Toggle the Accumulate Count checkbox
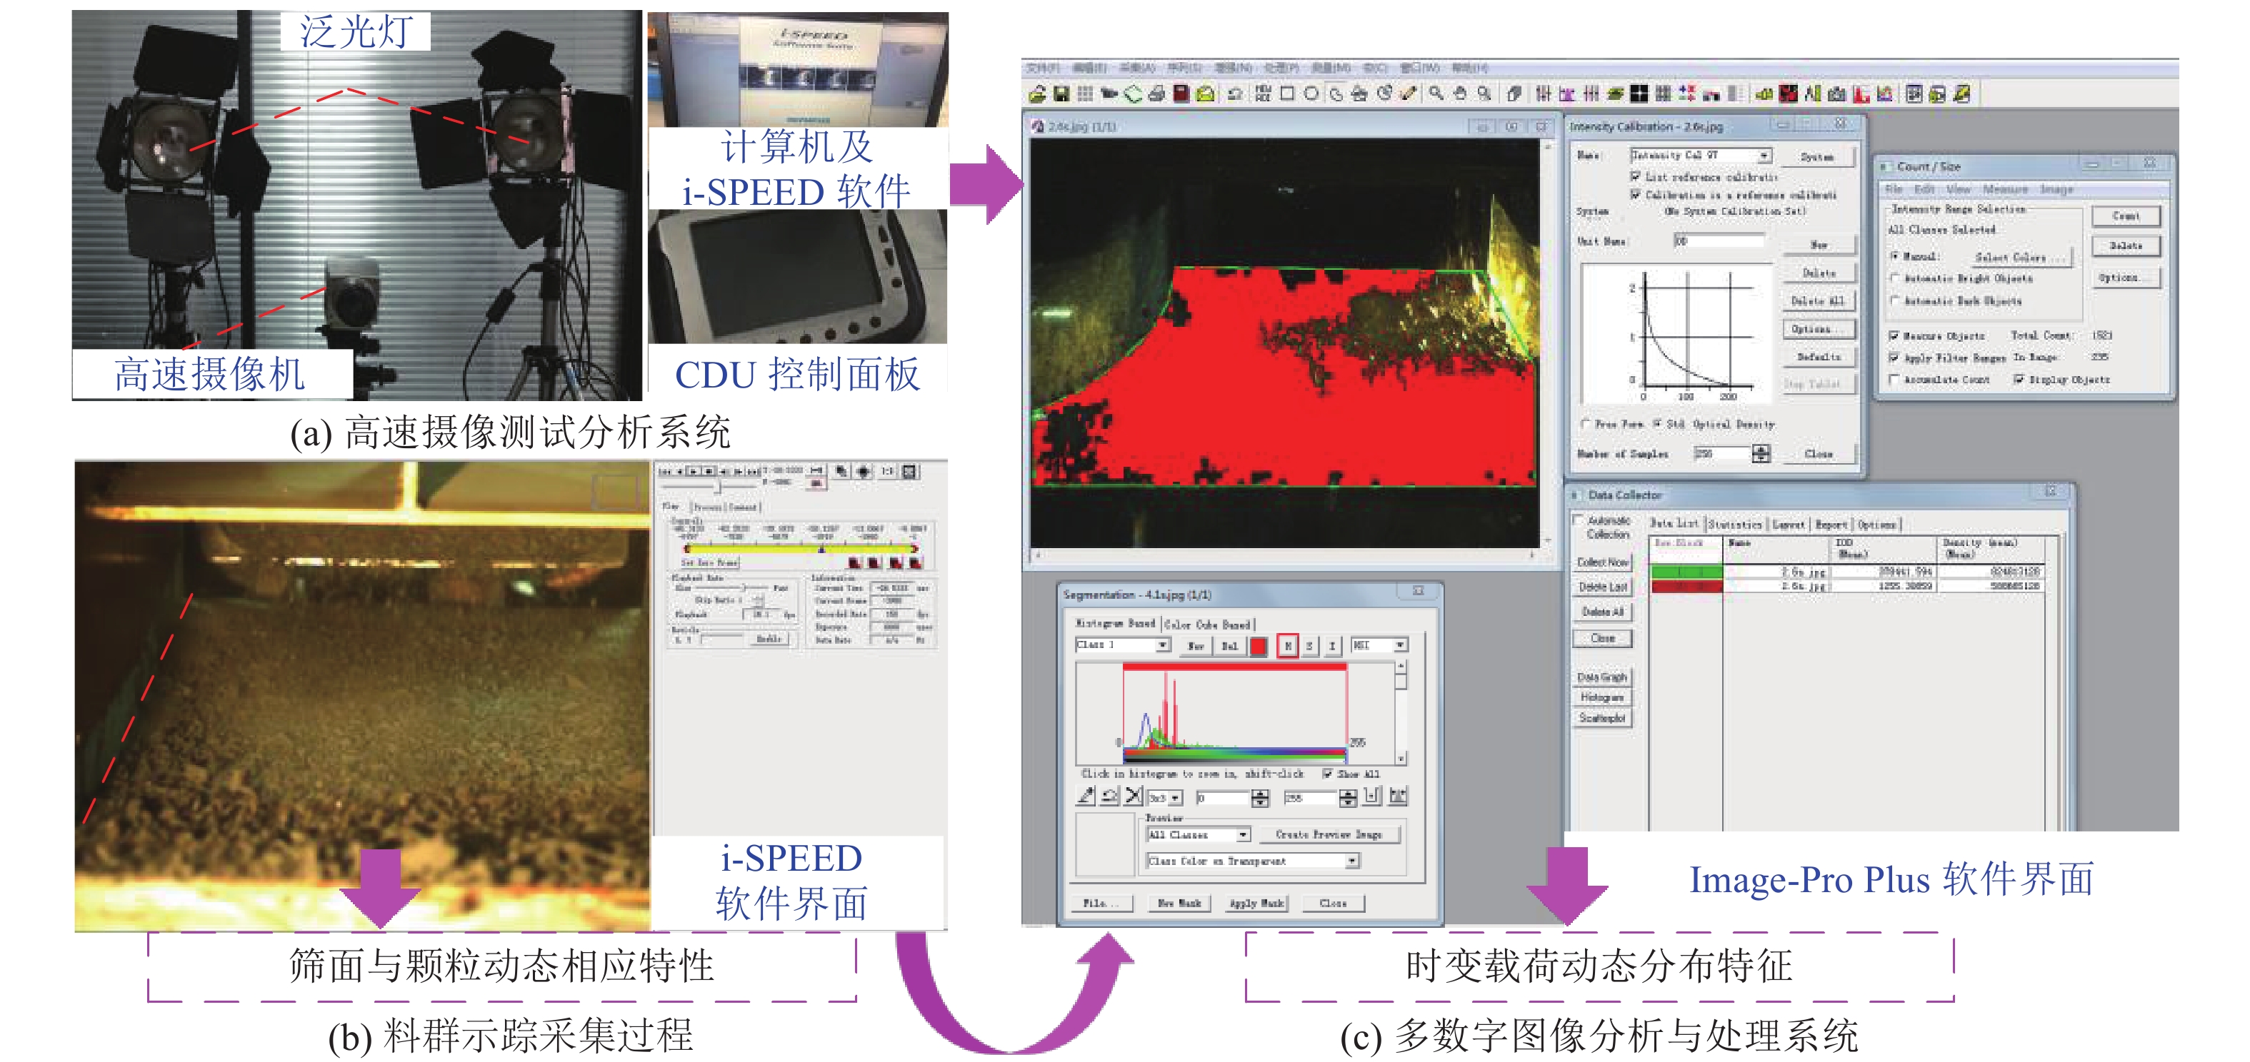 click(x=1894, y=380)
